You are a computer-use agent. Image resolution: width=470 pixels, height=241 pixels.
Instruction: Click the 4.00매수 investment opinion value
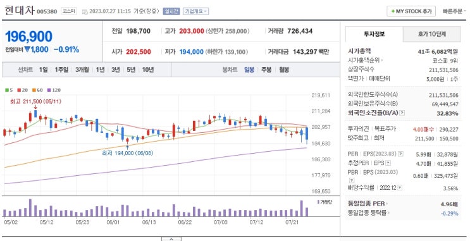click(423, 130)
